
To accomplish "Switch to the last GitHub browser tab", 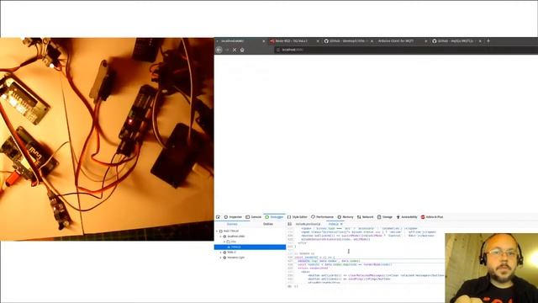I will click(456, 41).
